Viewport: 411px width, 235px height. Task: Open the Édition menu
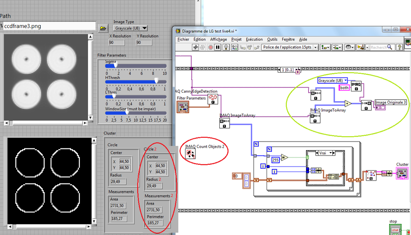click(200, 39)
